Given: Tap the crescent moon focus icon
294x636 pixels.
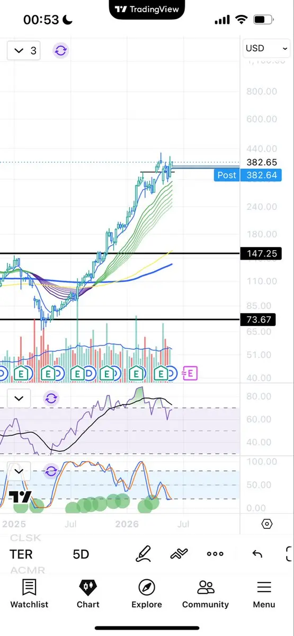Looking at the screenshot, I should (68, 20).
